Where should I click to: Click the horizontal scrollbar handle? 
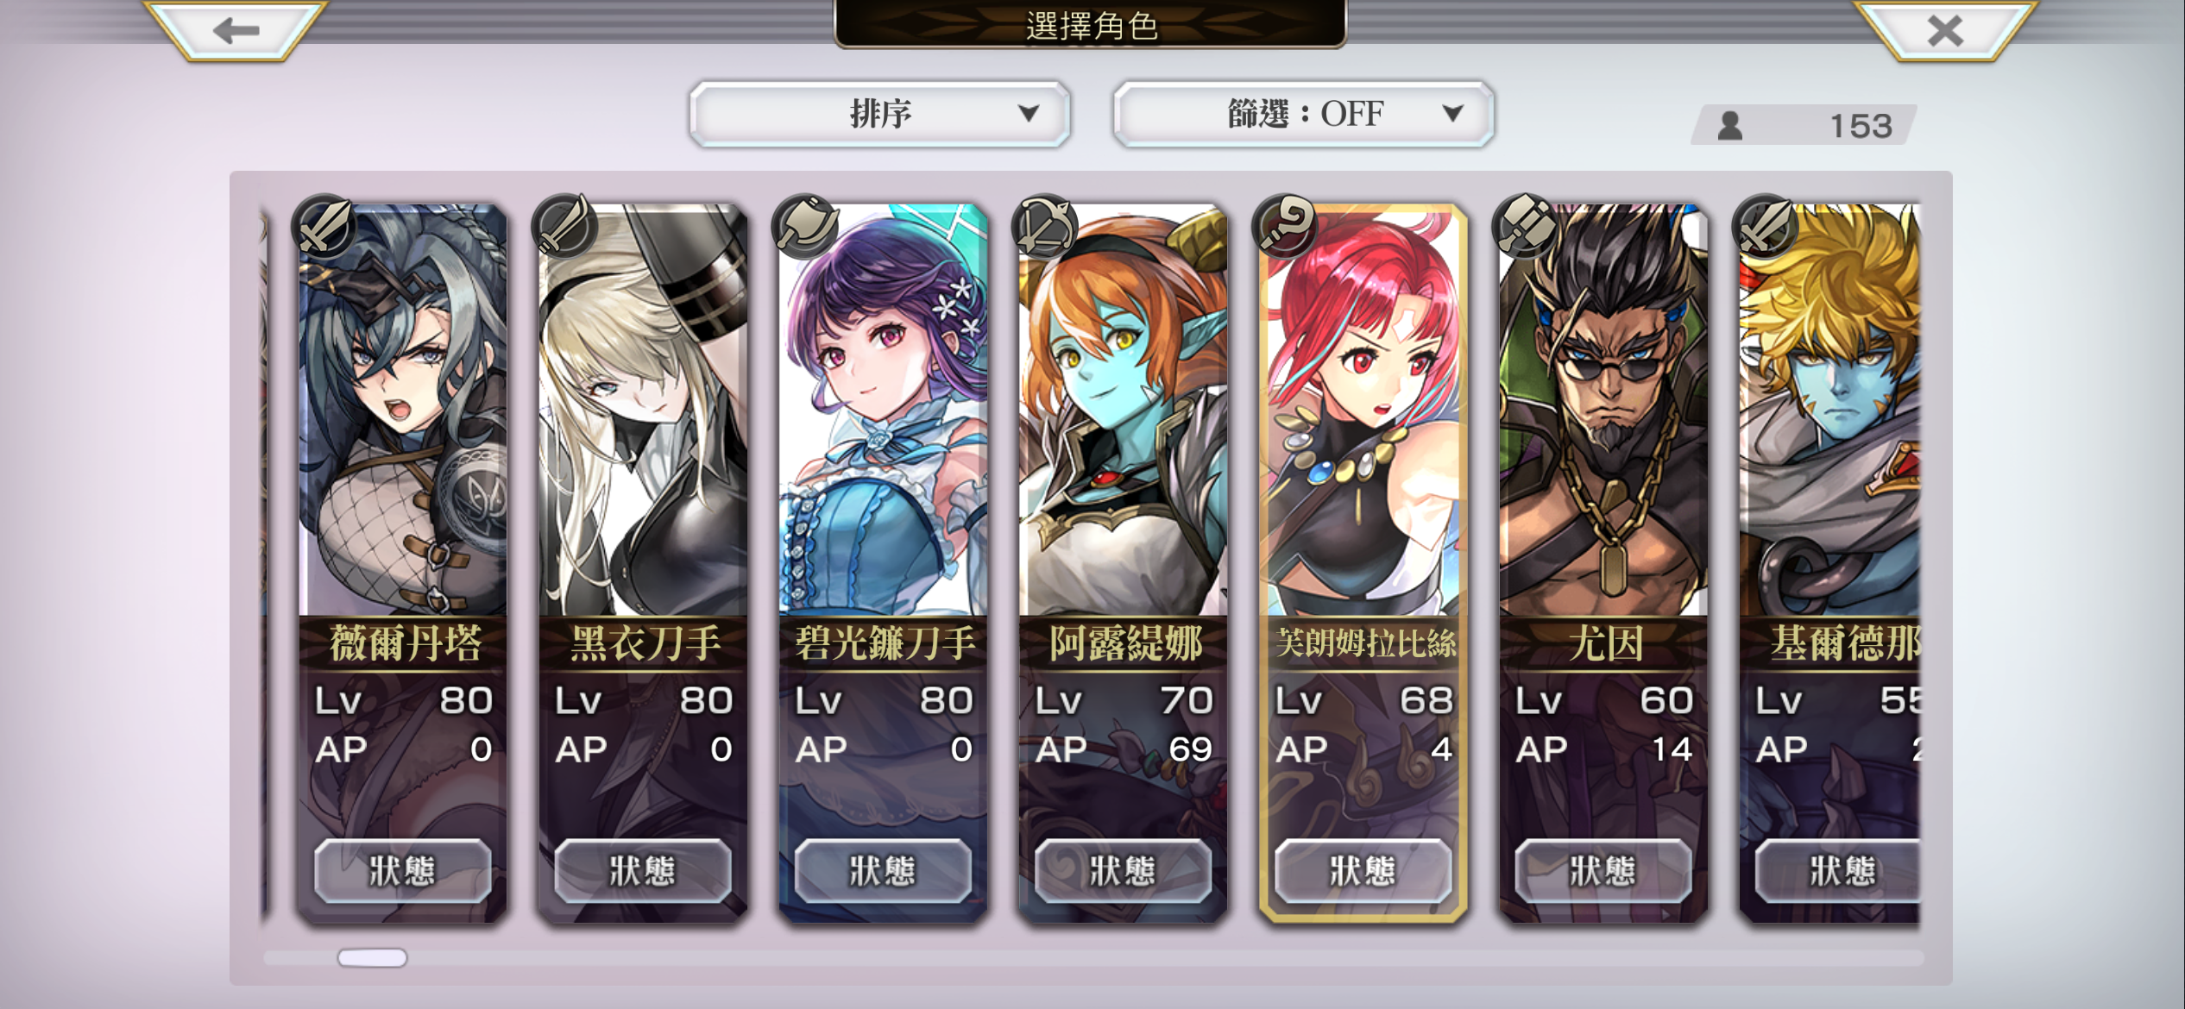[x=372, y=958]
